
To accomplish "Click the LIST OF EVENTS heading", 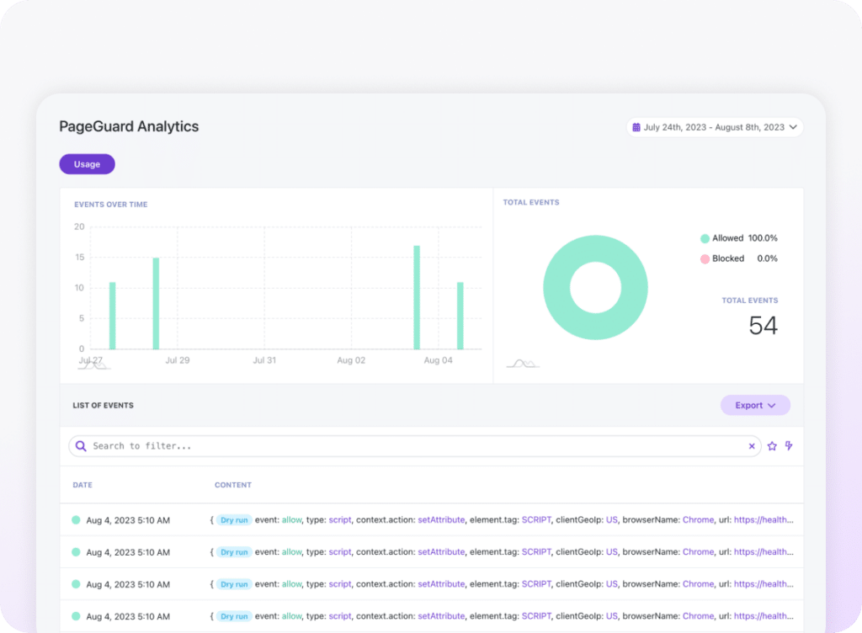I will [x=104, y=406].
